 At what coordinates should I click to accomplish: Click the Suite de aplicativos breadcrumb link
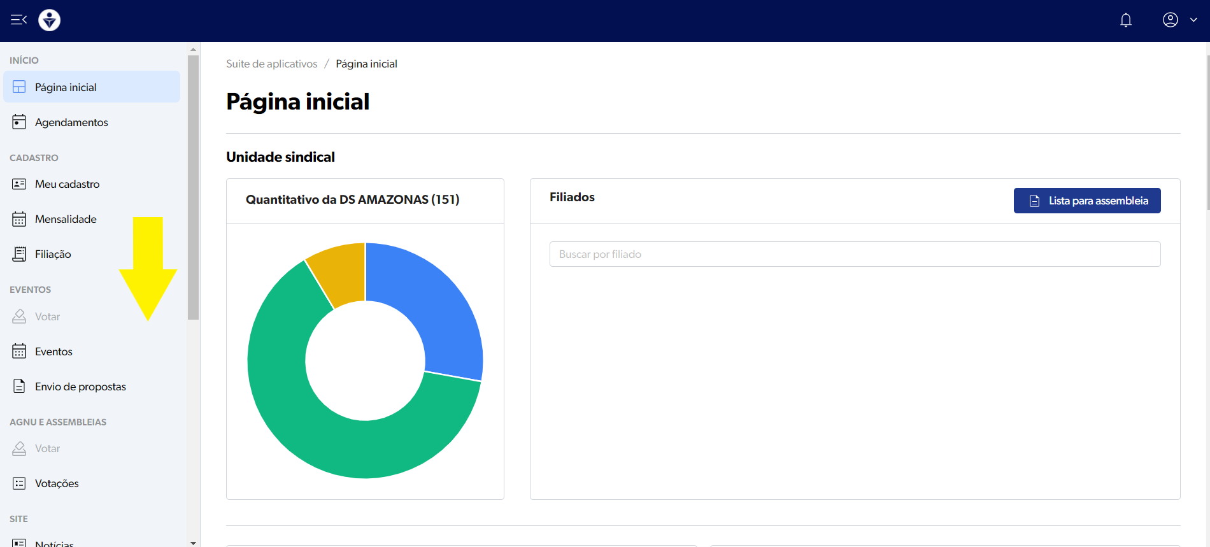271,64
